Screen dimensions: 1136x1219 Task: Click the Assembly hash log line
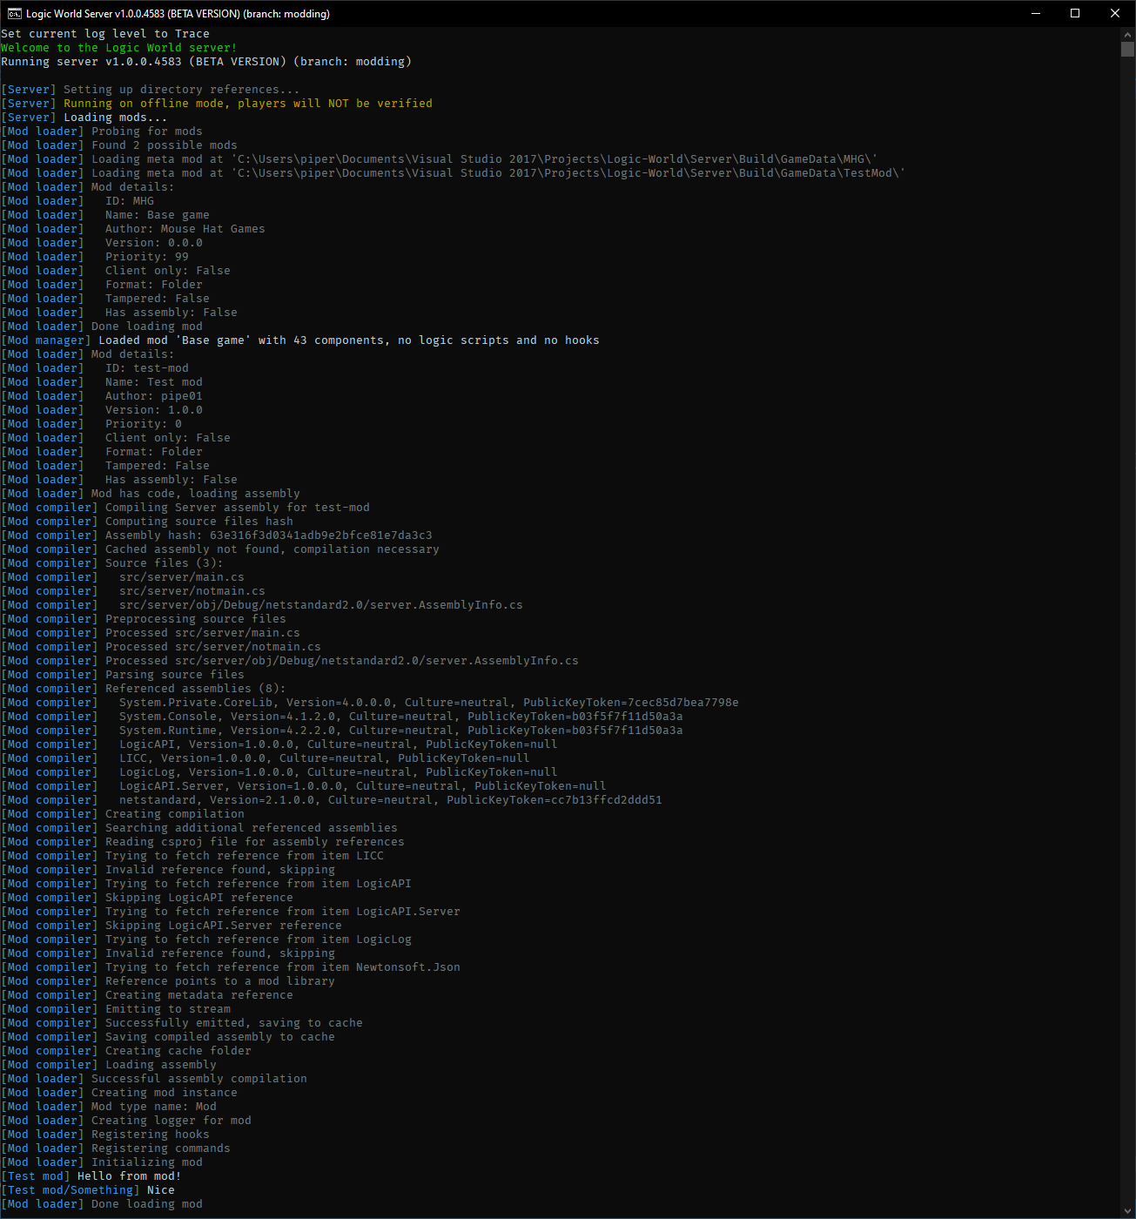pos(268,535)
